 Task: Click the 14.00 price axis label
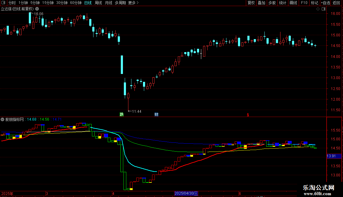tap(335, 57)
